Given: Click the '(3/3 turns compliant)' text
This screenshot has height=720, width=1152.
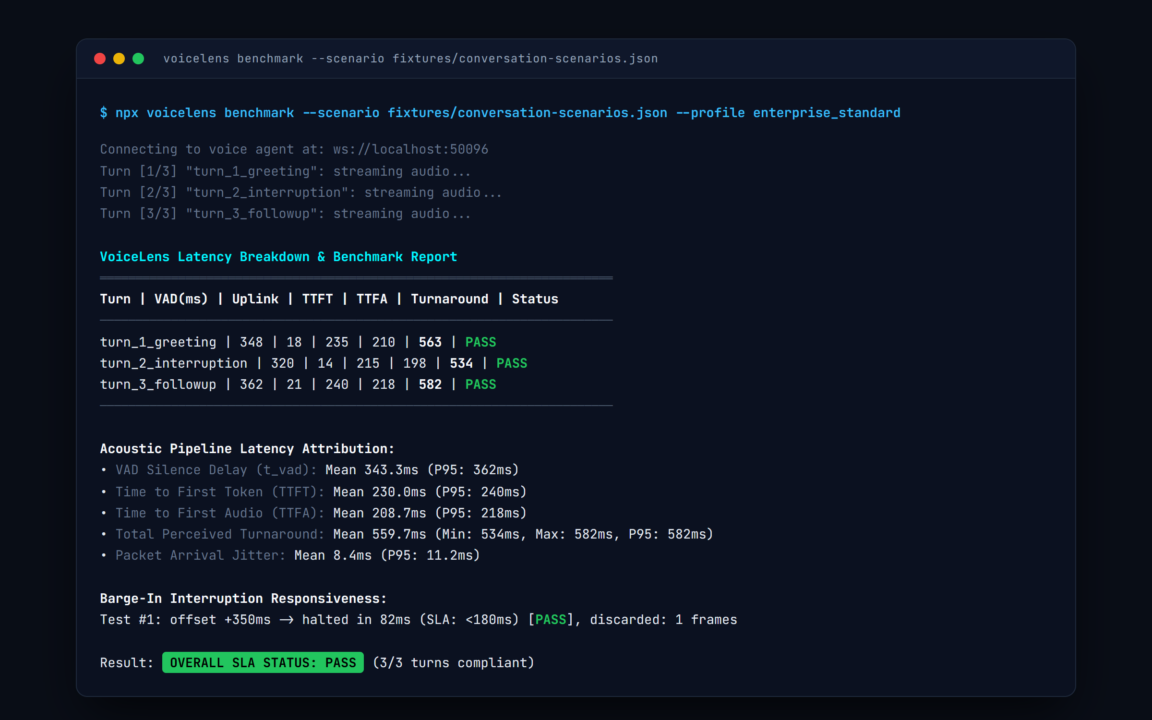Looking at the screenshot, I should [453, 663].
